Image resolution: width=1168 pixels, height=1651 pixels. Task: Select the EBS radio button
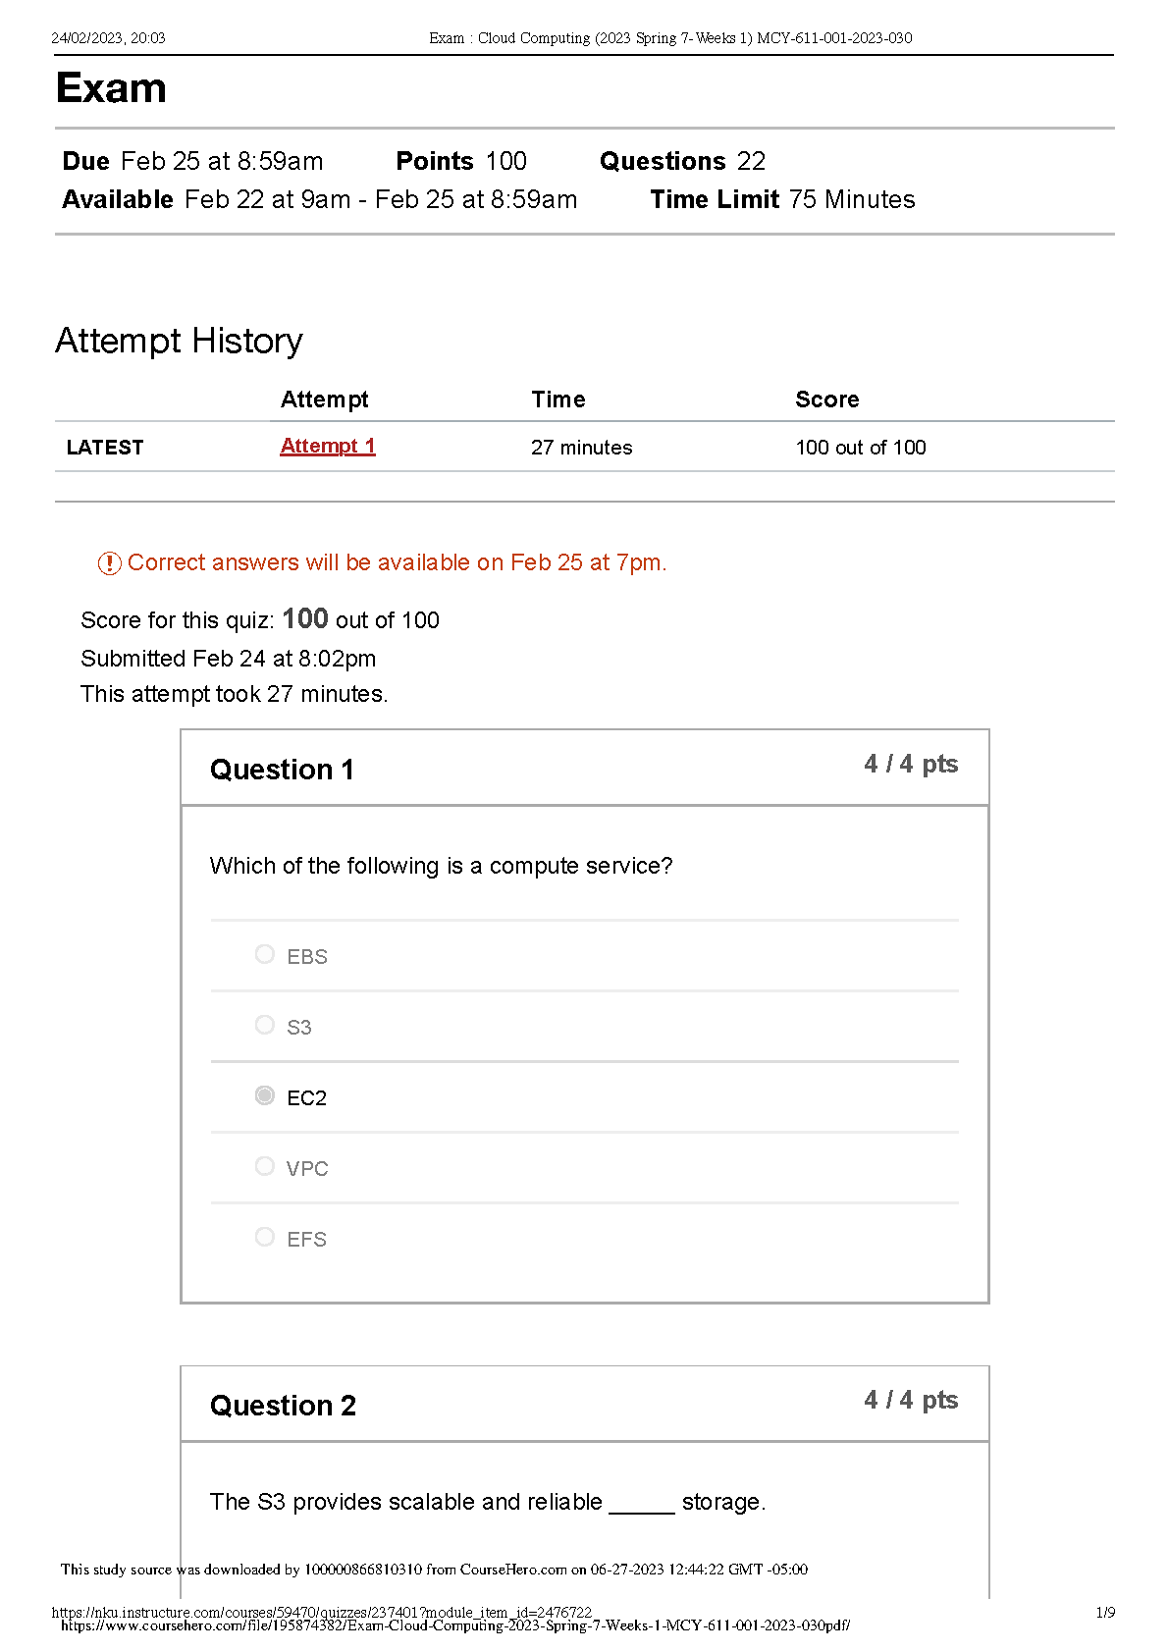tap(264, 954)
